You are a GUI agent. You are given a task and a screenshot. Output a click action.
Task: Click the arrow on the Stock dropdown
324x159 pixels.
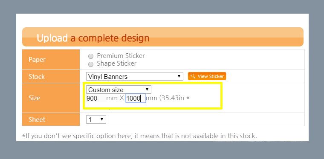pyautogui.click(x=179, y=76)
